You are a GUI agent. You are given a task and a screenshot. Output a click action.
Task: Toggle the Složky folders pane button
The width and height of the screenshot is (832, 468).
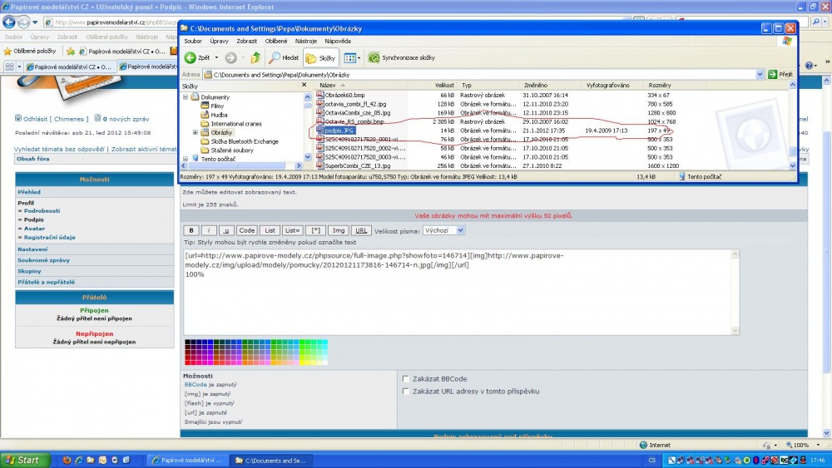[320, 57]
